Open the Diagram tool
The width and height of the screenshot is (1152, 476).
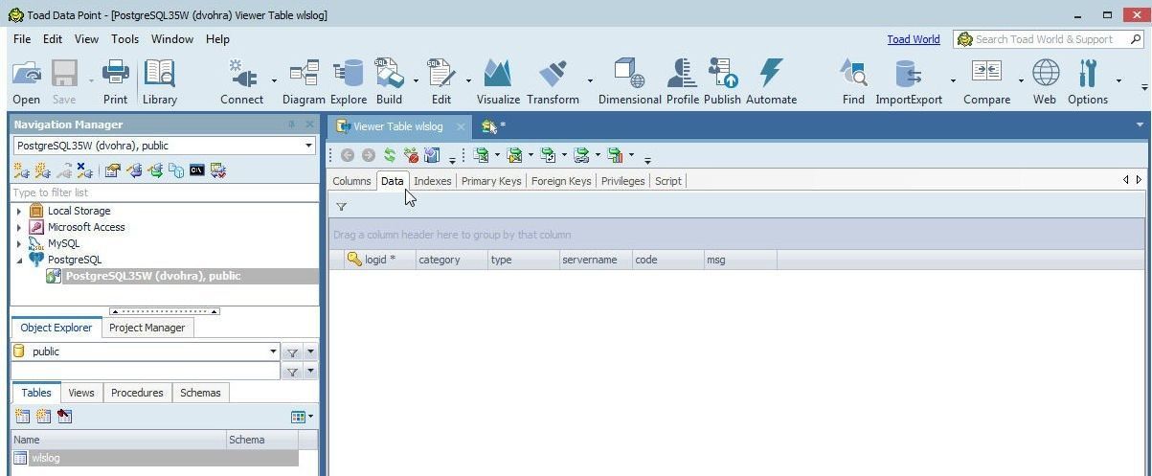pyautogui.click(x=304, y=81)
